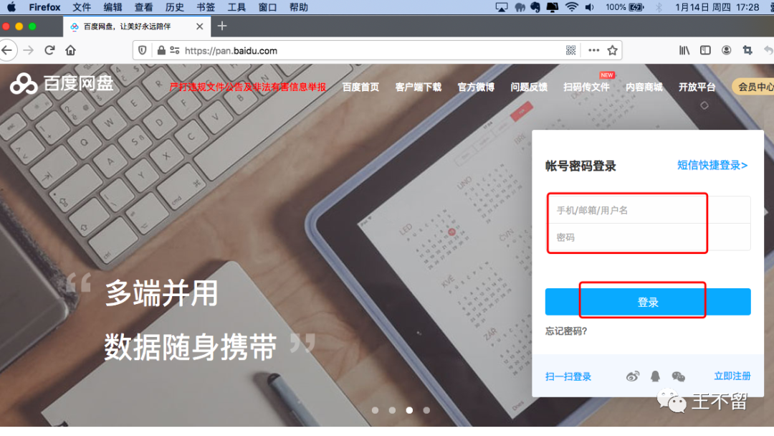Open the 文件 menu
Image resolution: width=774 pixels, height=436 pixels.
tap(82, 7)
